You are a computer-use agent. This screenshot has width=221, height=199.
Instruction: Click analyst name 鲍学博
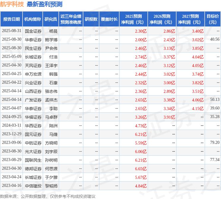(51, 40)
